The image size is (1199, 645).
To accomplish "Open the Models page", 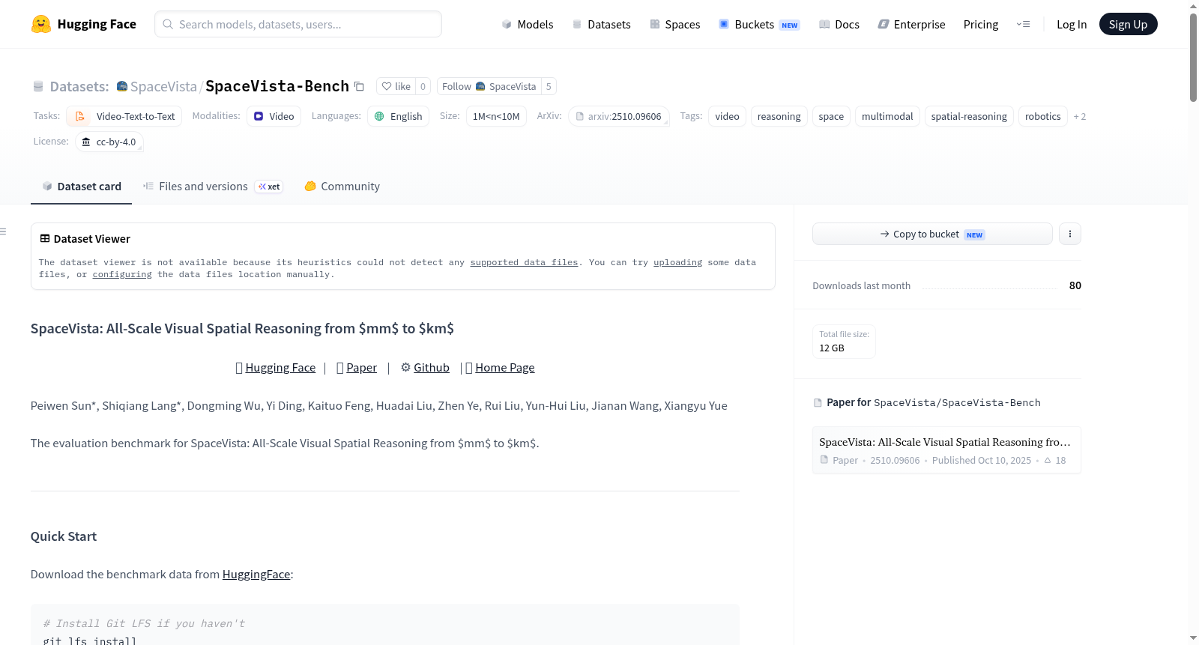I will pos(528,24).
